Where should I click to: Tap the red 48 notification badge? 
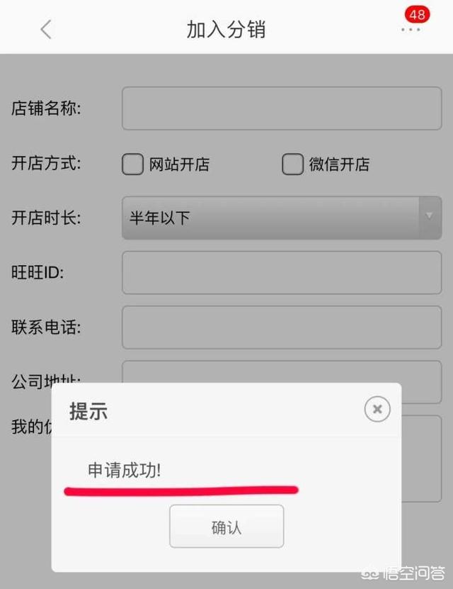point(417,15)
